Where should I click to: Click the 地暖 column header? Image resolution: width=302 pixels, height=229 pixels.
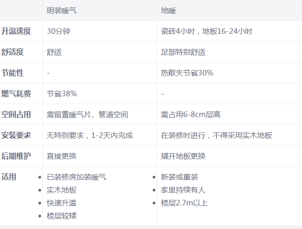click(x=168, y=10)
